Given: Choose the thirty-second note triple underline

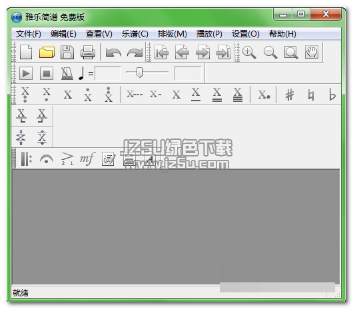Looking at the screenshot, I should point(238,95).
